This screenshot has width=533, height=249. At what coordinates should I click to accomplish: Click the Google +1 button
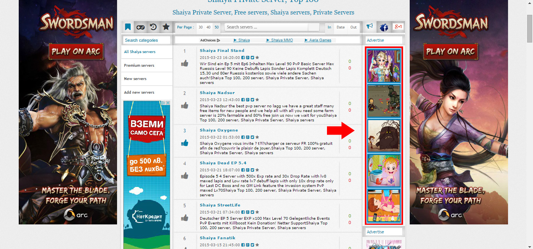point(398,27)
